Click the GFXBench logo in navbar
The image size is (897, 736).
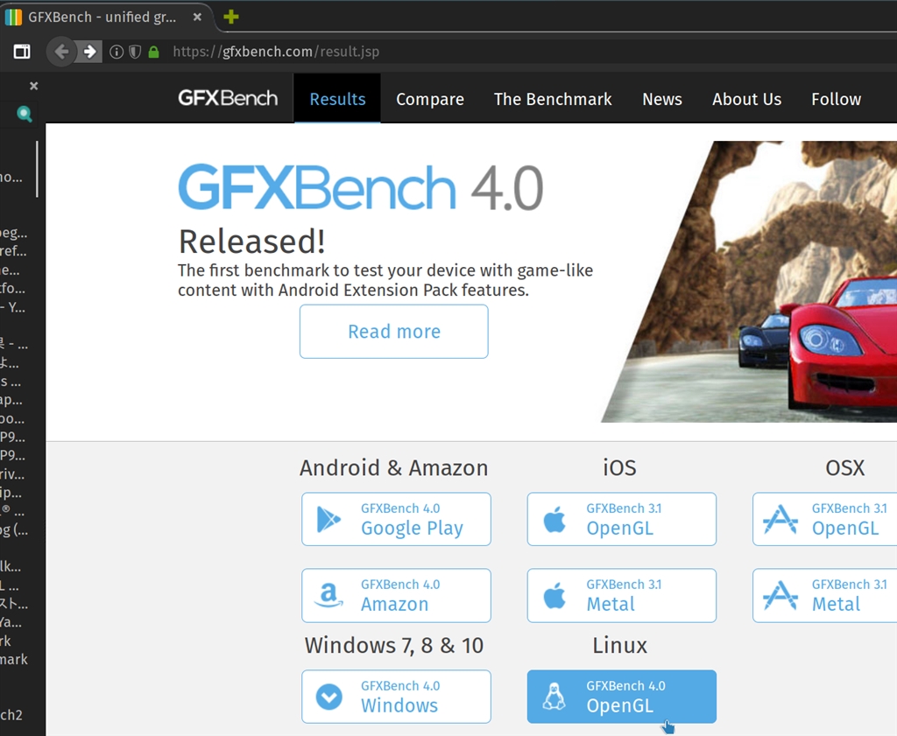pos(228,98)
